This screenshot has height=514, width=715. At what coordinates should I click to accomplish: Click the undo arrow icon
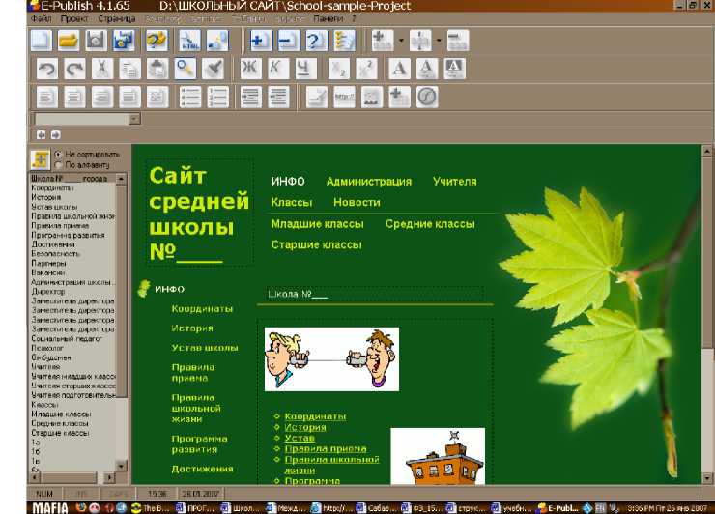pos(45,69)
